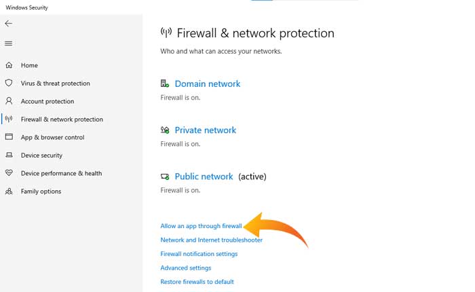Click the Virus & threat protection shield icon
Screen dimensions: 475x292
9,84
